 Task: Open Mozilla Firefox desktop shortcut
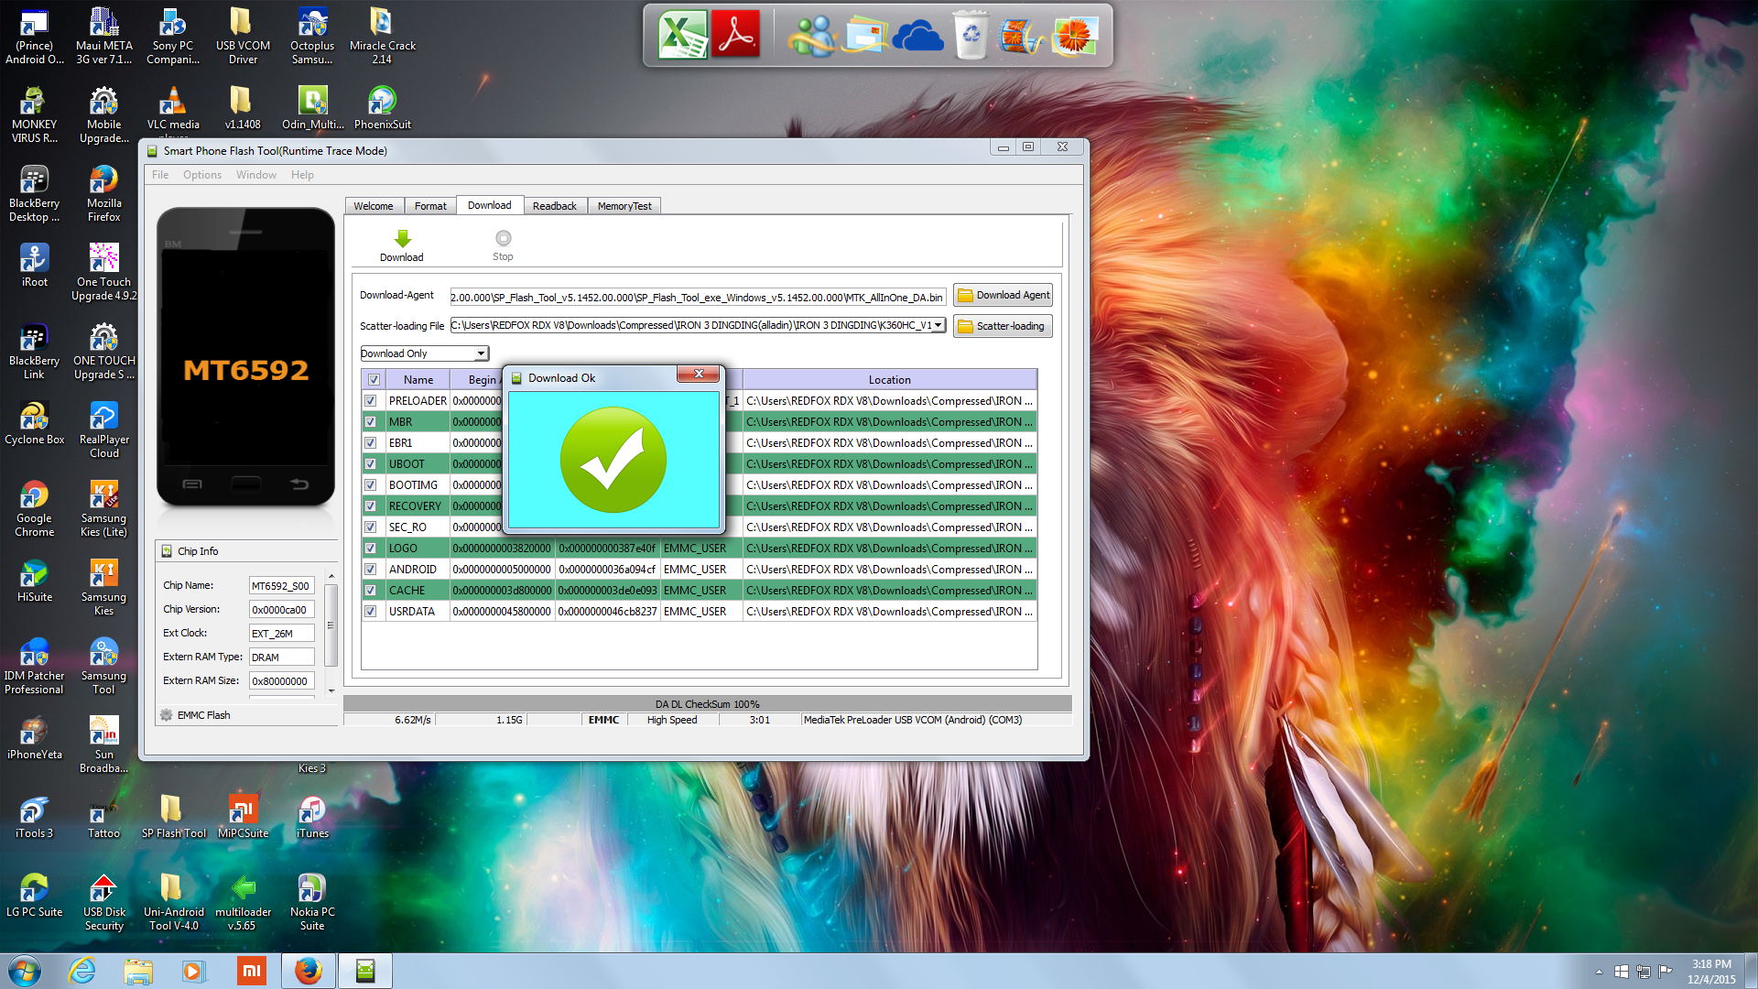click(x=103, y=193)
